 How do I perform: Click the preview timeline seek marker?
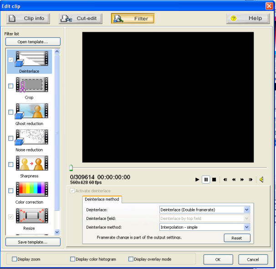point(71,168)
